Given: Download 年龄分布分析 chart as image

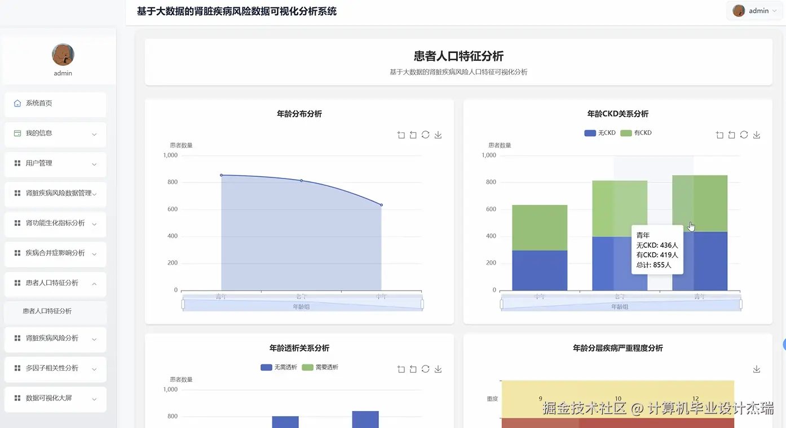Looking at the screenshot, I should tap(438, 135).
